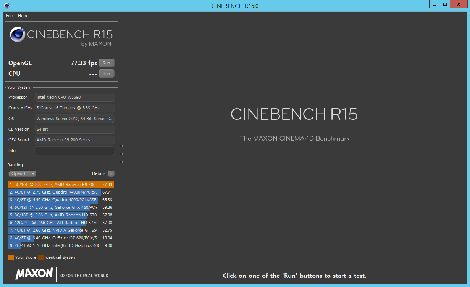This screenshot has width=470, height=287.
Task: Click the OS field Windows Server 2012
Action: [x=74, y=119]
